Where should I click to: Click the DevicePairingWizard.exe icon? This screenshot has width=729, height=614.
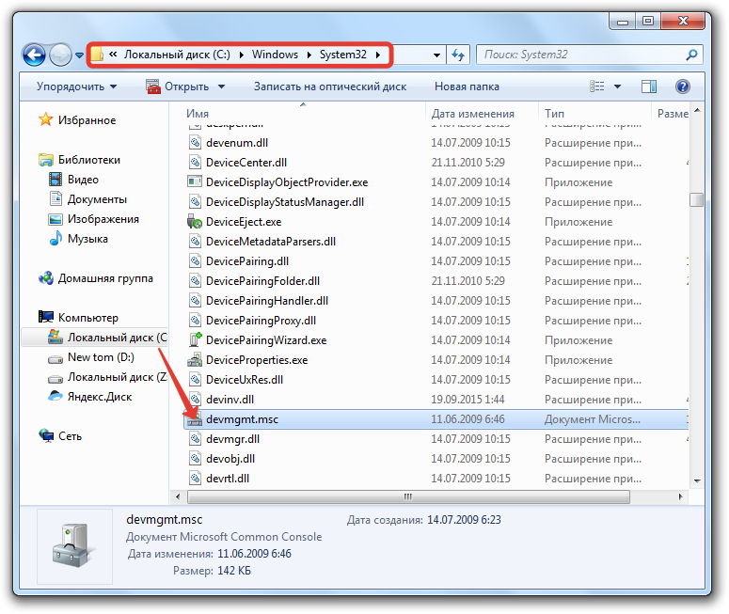pos(195,340)
